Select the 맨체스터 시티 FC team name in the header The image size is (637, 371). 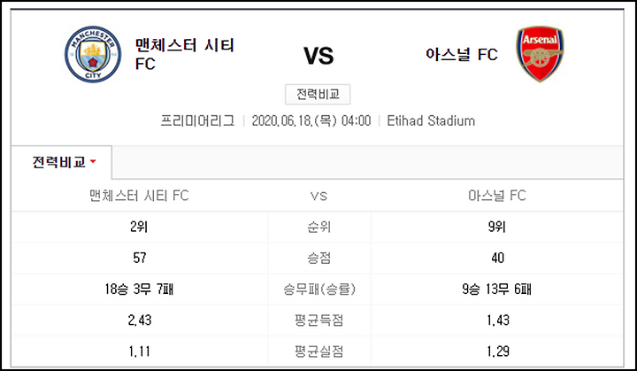coord(185,54)
